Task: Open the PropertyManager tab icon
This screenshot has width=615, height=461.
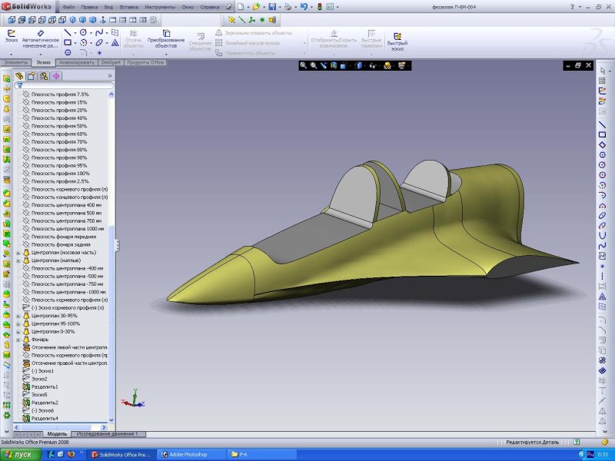Action: click(x=32, y=75)
